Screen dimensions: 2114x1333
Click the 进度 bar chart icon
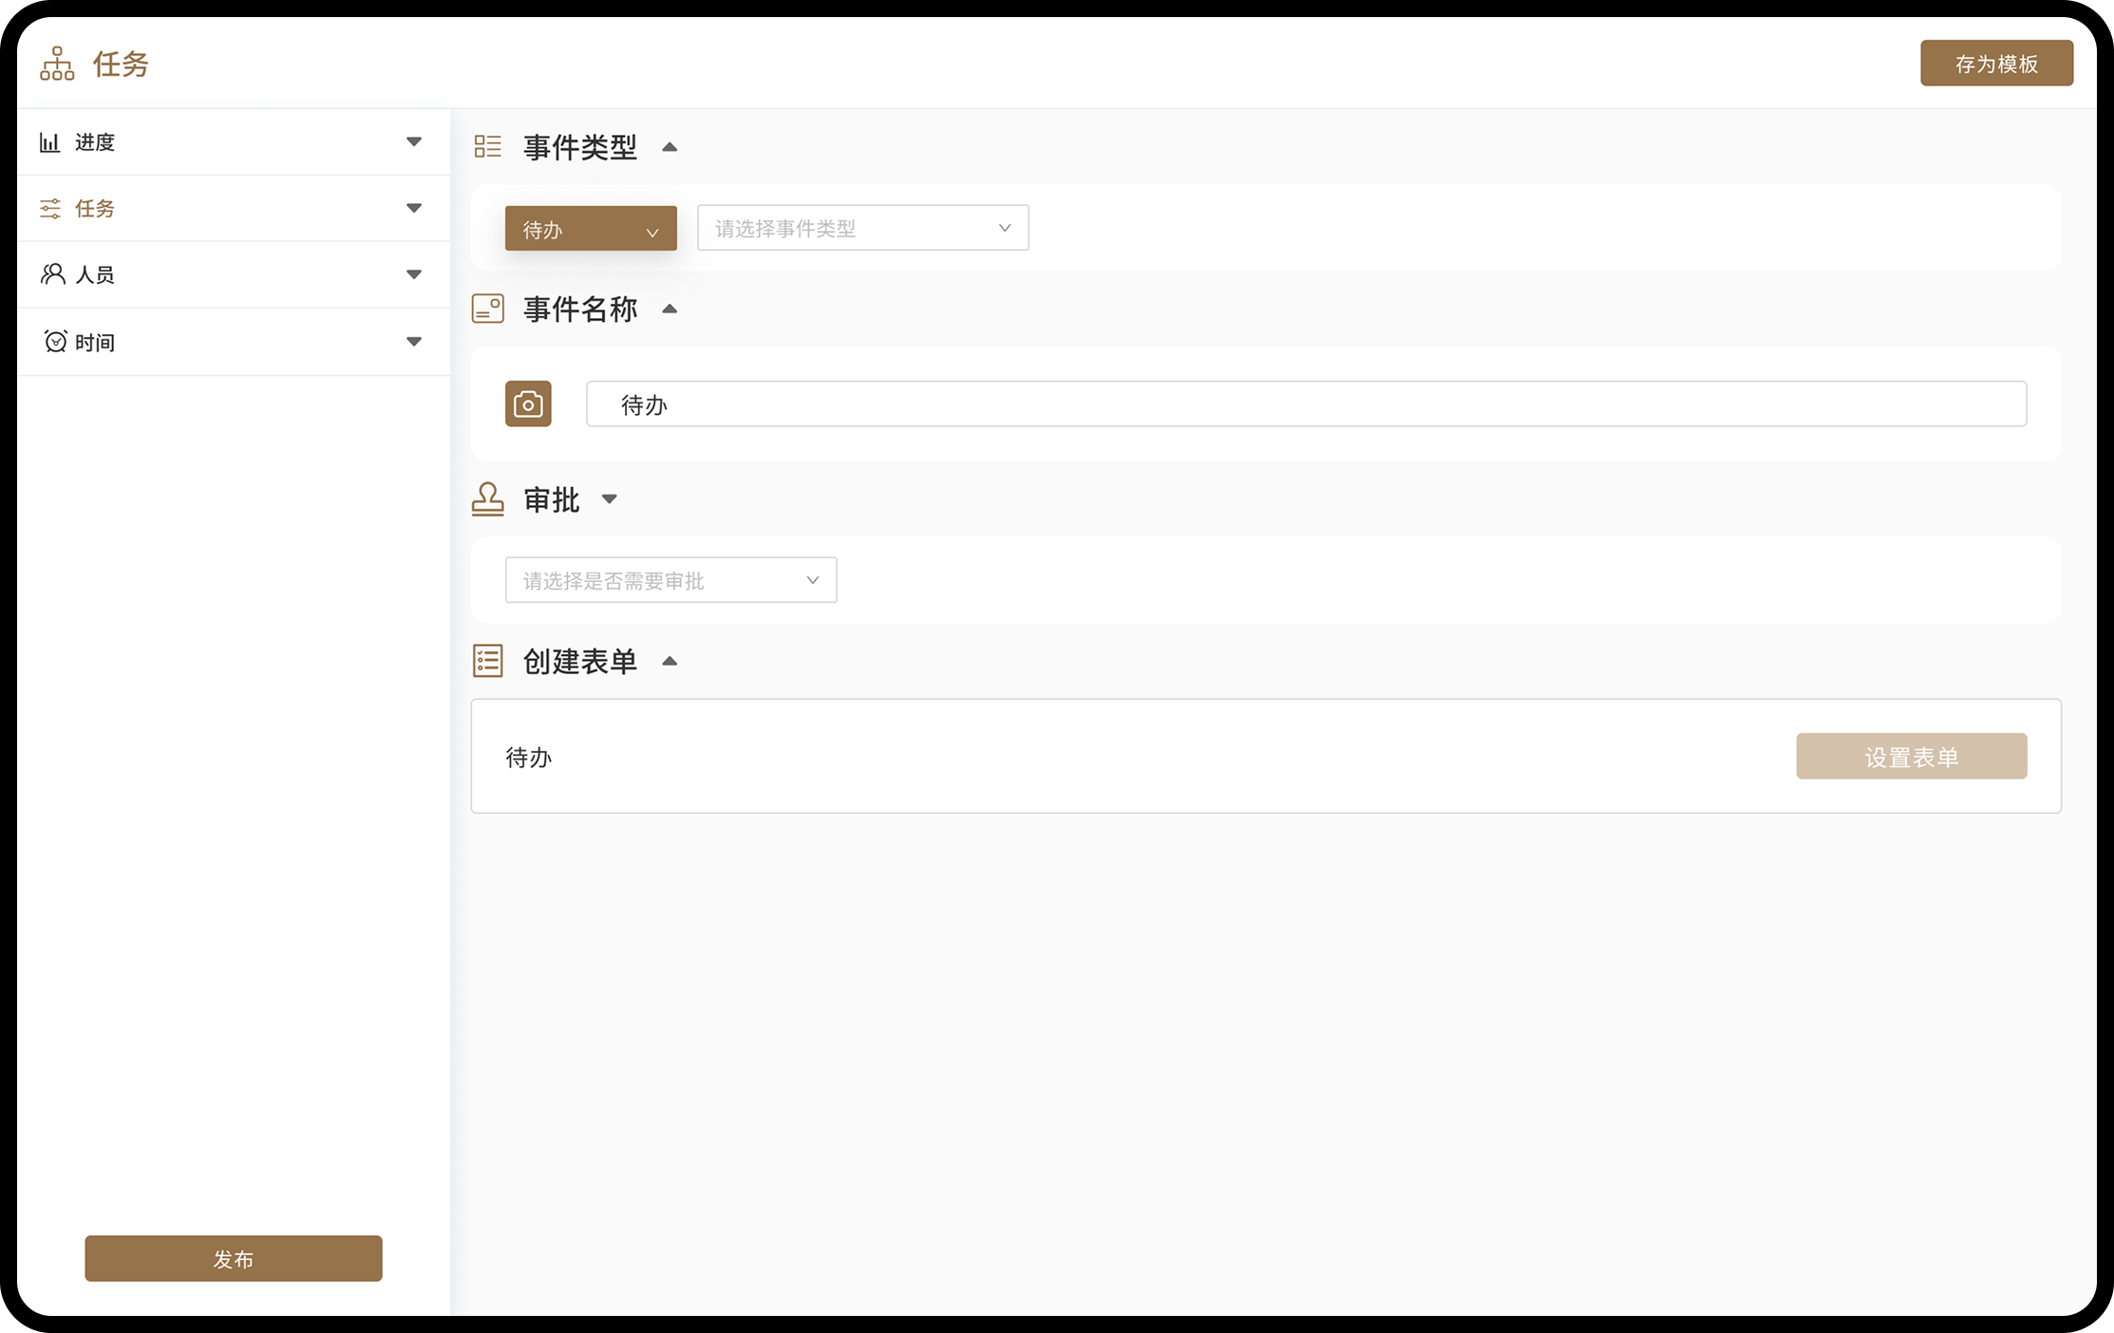click(x=49, y=142)
